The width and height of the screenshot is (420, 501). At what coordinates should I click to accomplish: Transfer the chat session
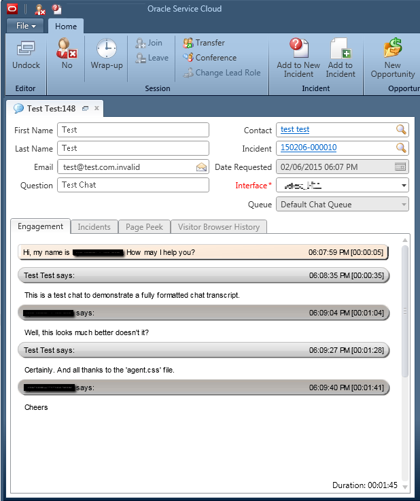tap(204, 43)
